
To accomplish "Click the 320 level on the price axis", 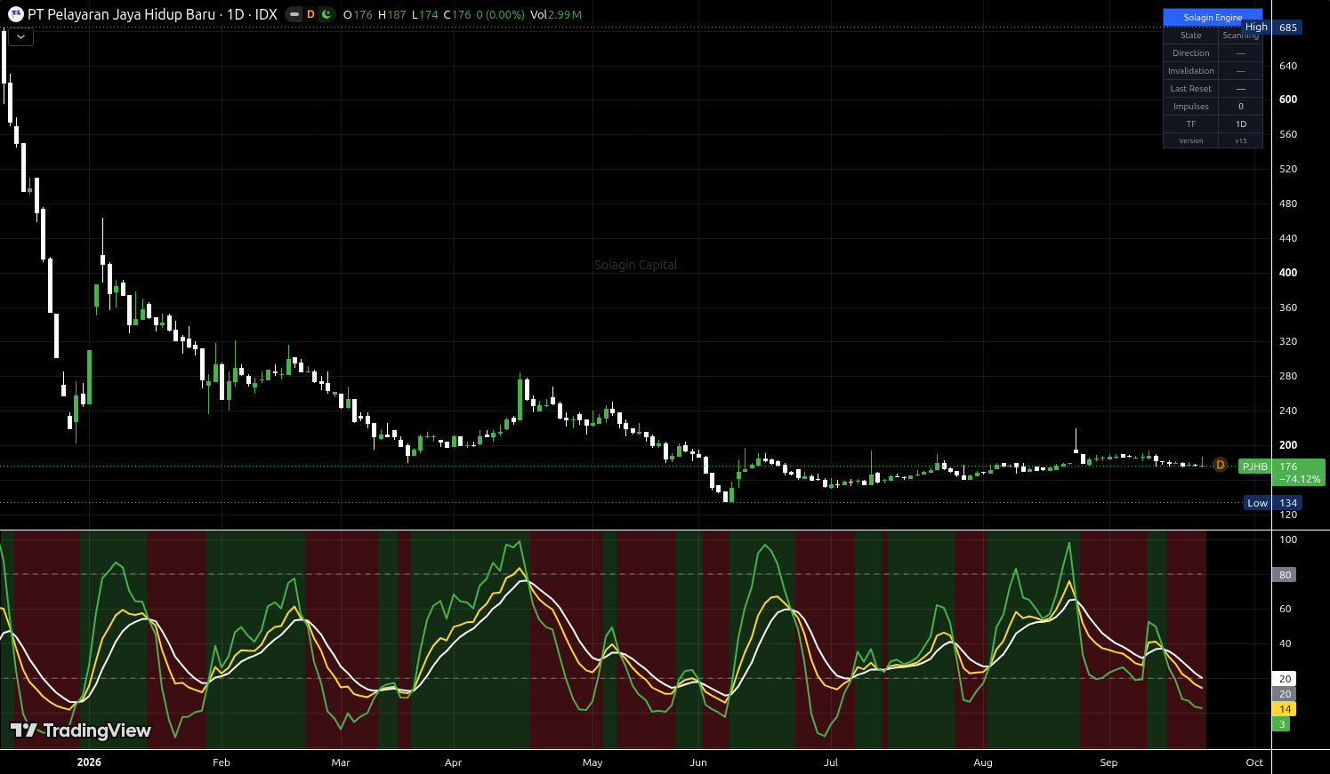I will tap(1288, 341).
